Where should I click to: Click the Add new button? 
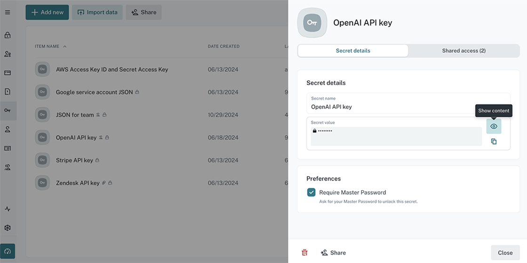(47, 12)
